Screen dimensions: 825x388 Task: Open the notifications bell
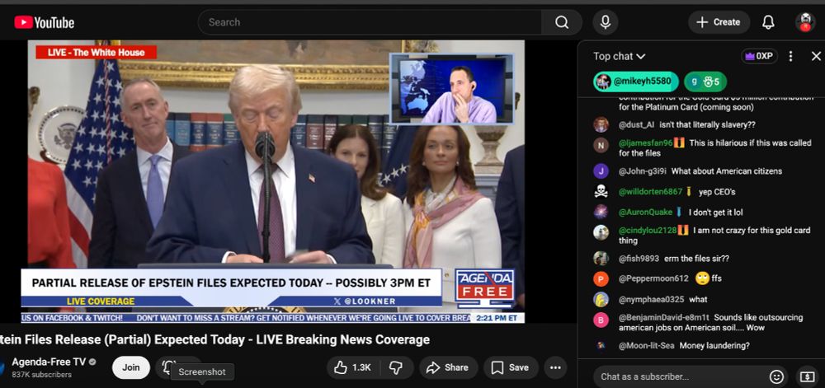tap(768, 22)
